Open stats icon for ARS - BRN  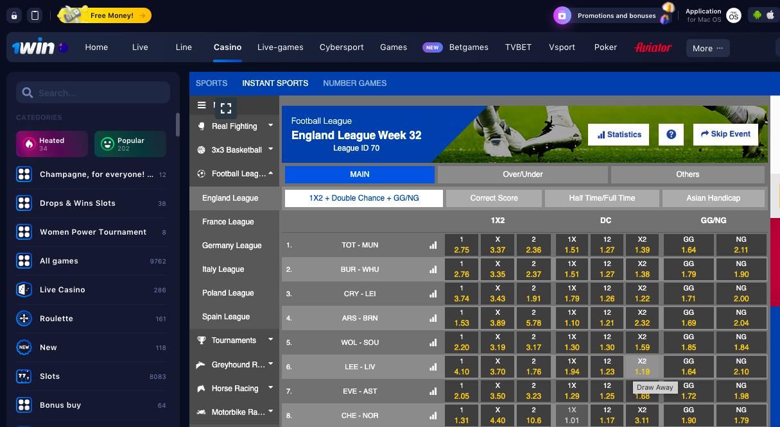pos(433,318)
